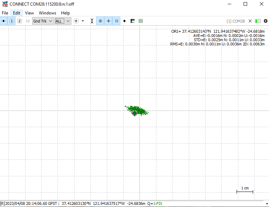Click the black diamond waypoint icon

click(125, 21)
